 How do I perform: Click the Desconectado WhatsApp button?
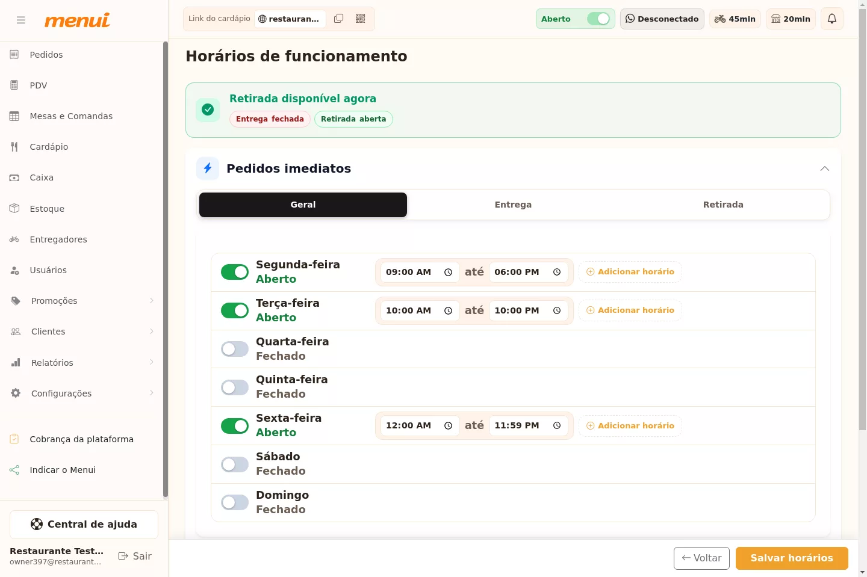click(662, 19)
